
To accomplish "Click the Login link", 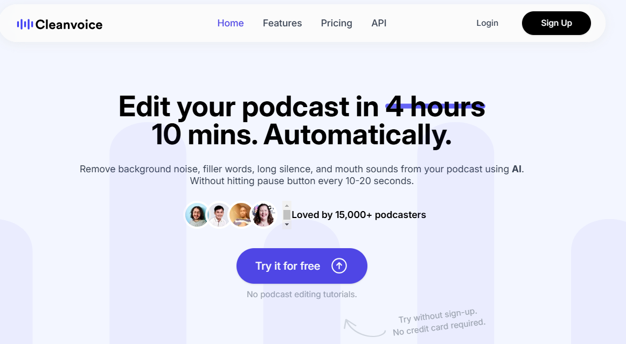I will pyautogui.click(x=487, y=23).
